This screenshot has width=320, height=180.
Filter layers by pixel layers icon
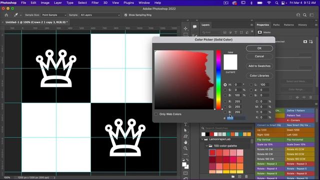pyautogui.click(x=224, y=32)
